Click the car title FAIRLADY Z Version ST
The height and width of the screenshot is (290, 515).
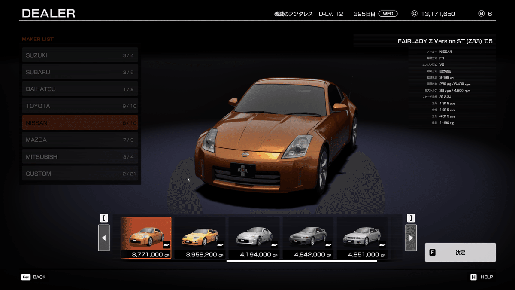pos(445,42)
